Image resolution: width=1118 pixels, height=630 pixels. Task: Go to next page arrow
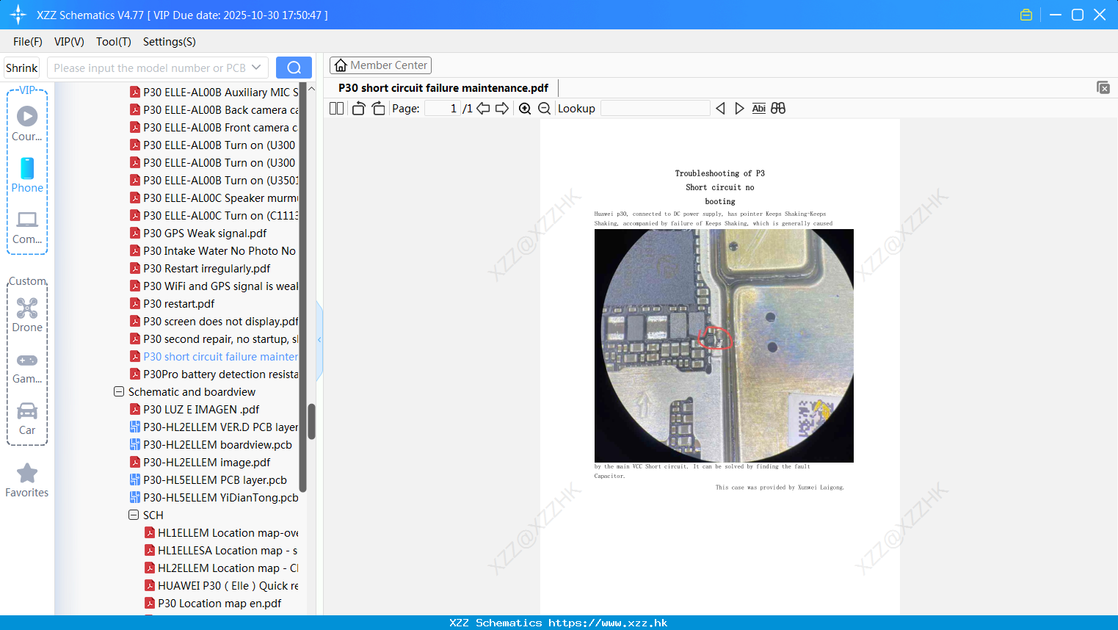tap(502, 109)
